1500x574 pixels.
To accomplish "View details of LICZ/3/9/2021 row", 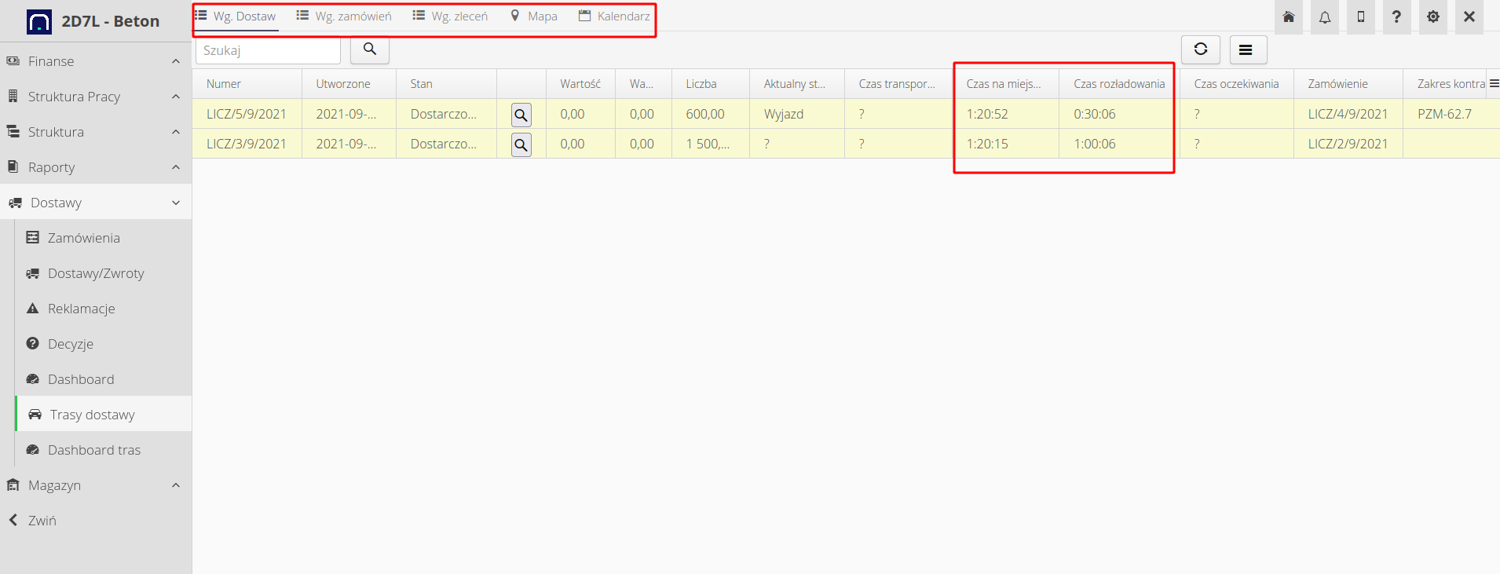I will (521, 145).
